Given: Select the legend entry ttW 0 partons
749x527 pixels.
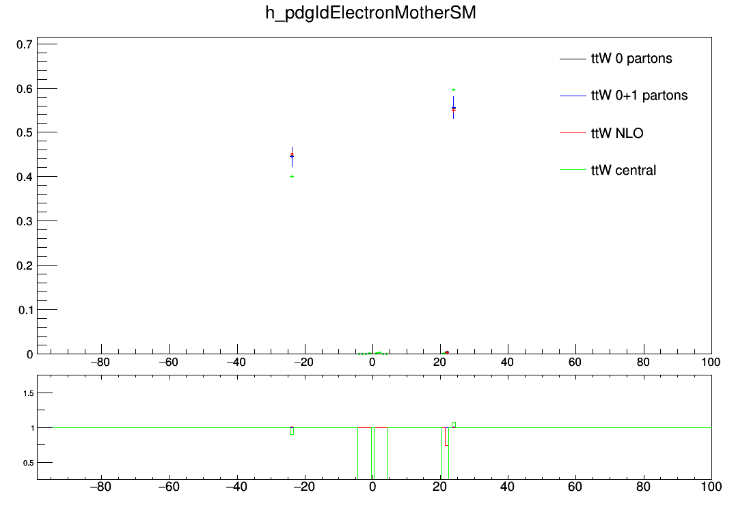Looking at the screenshot, I should (x=631, y=58).
